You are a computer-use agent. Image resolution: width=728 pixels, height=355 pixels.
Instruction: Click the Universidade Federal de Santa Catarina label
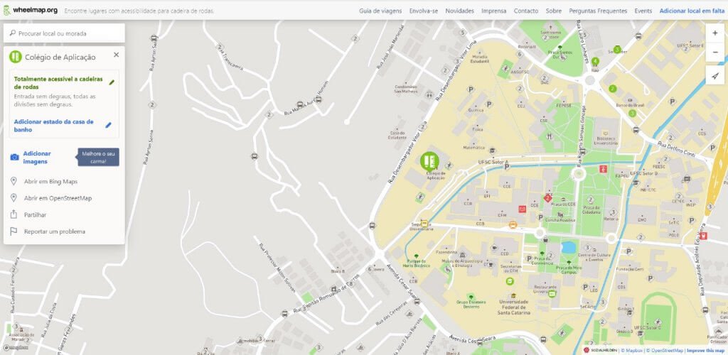point(513,307)
